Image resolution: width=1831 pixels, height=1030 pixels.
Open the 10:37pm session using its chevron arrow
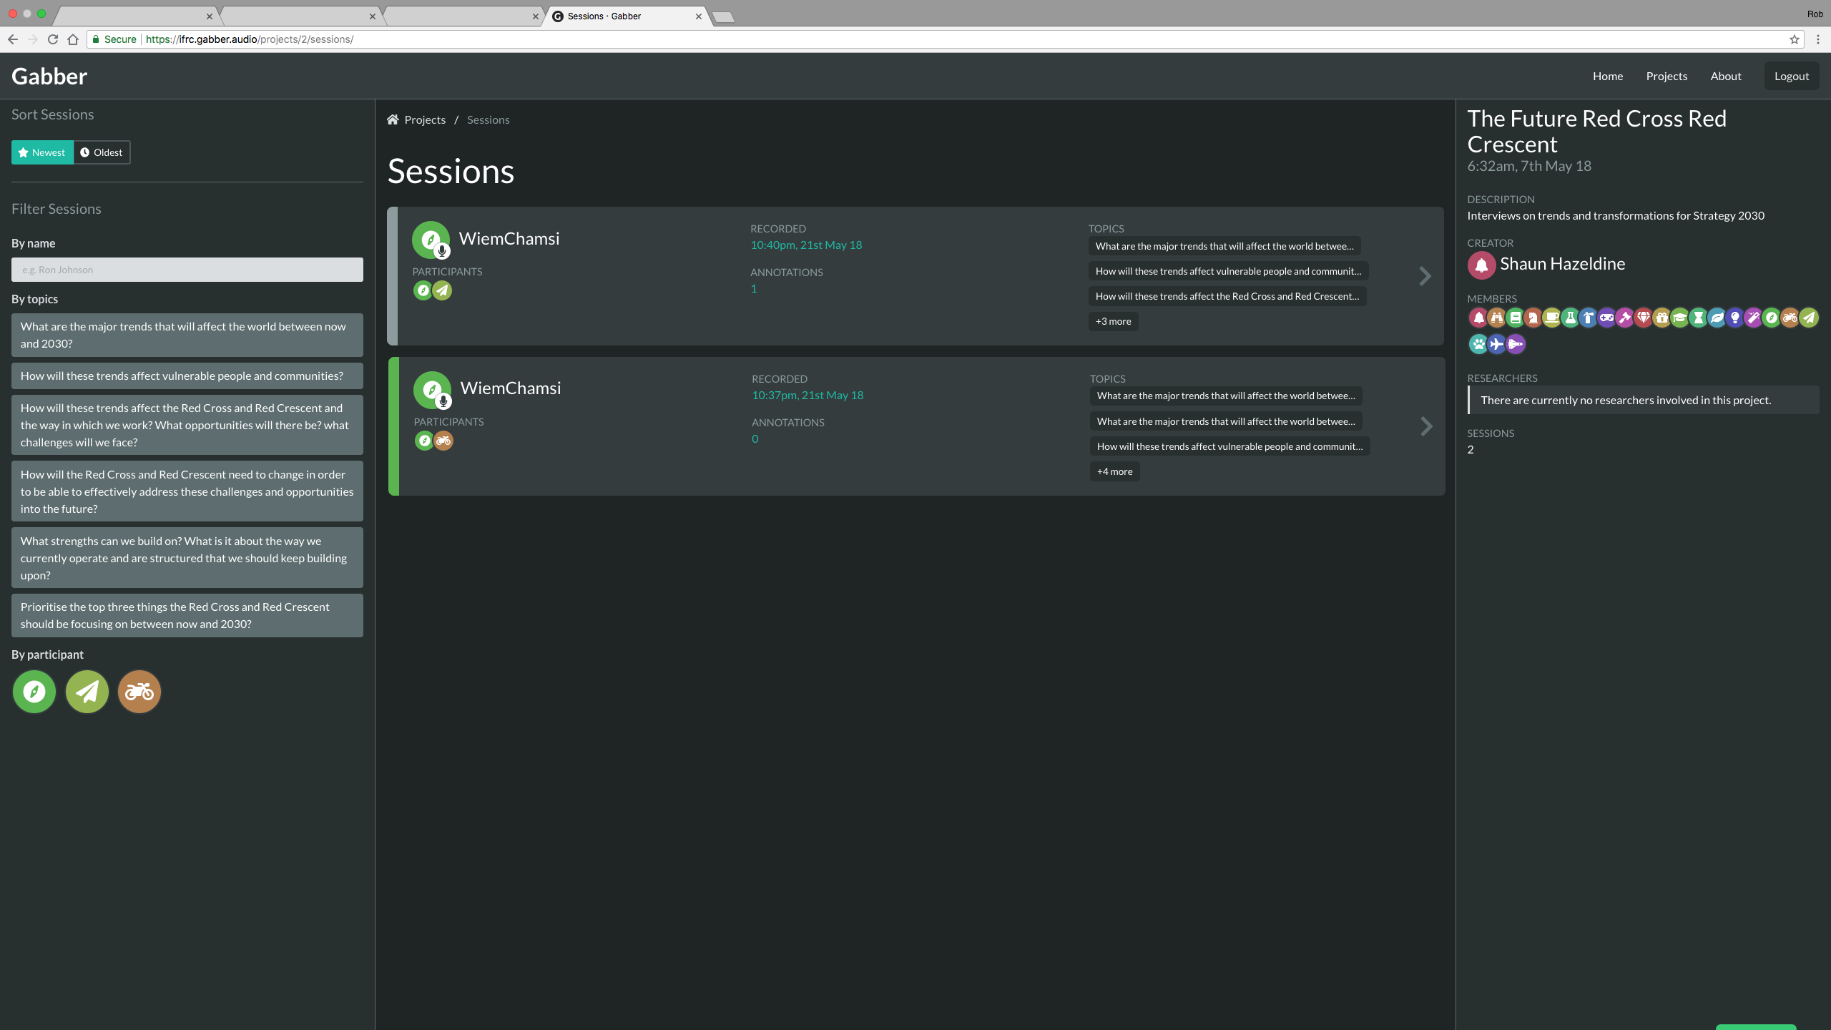[1426, 426]
